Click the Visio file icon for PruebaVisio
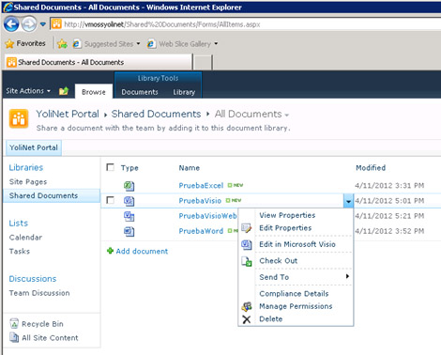Screen dimensions: 441x355 pyautogui.click(x=129, y=201)
